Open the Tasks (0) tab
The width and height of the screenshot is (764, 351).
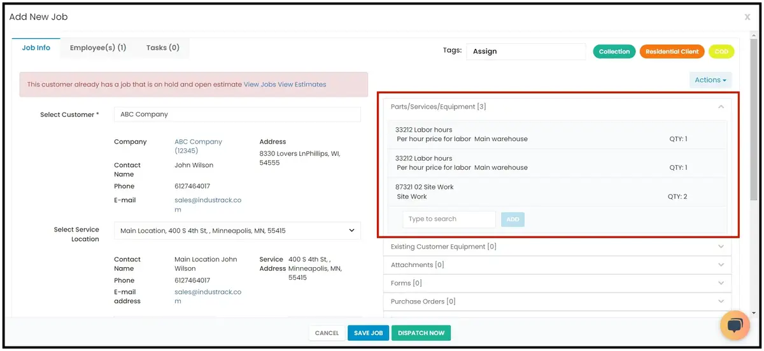[163, 48]
